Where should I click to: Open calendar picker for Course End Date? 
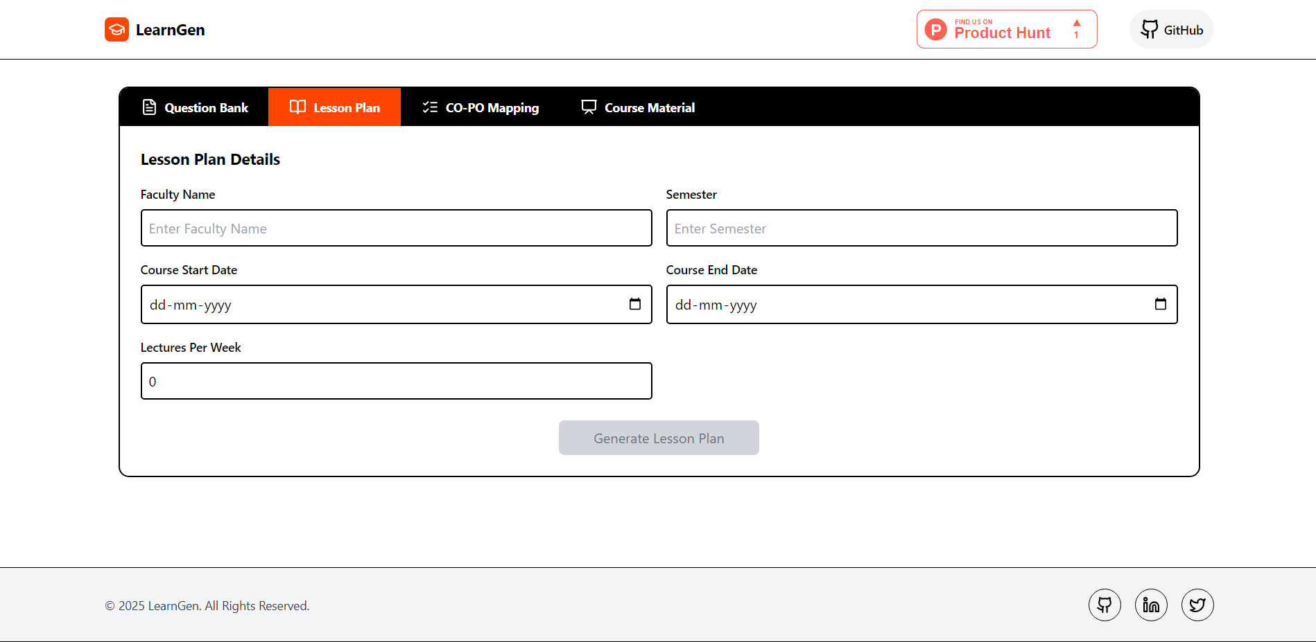[1161, 304]
